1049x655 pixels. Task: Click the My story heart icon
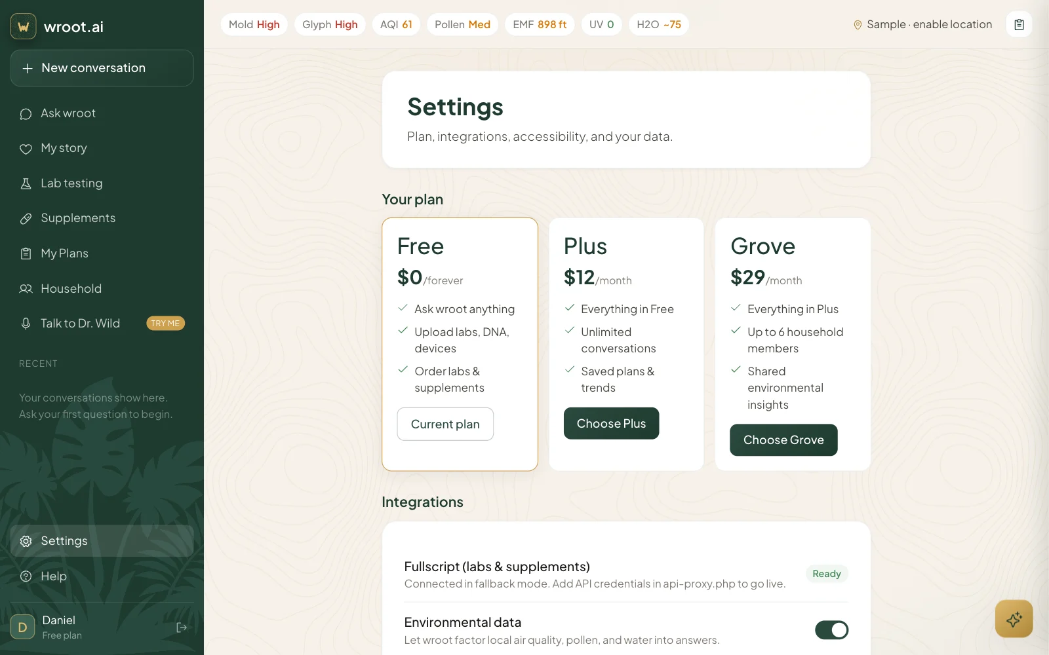(x=26, y=149)
